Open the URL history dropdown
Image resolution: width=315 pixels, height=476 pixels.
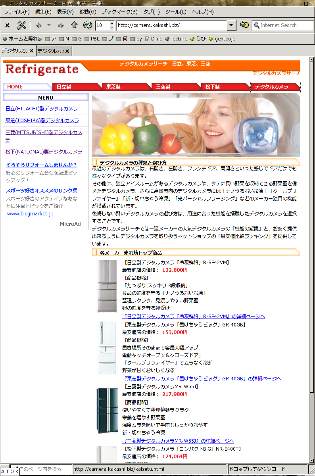coord(232,25)
